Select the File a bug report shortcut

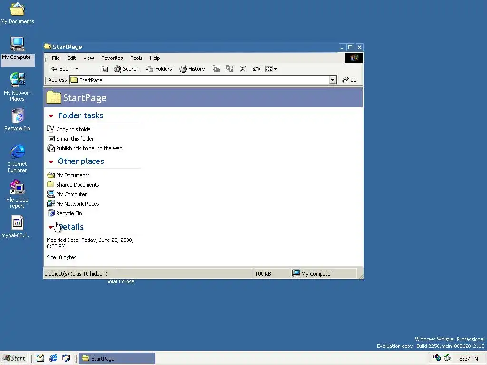pyautogui.click(x=17, y=194)
